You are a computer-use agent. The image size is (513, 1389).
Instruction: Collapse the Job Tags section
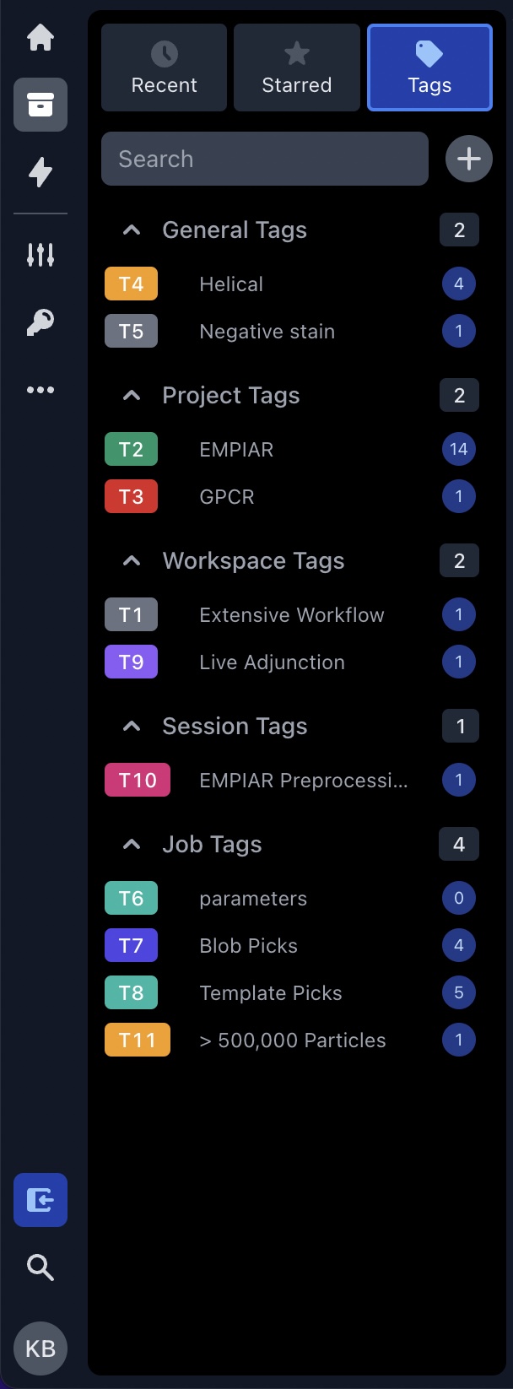pyautogui.click(x=132, y=844)
